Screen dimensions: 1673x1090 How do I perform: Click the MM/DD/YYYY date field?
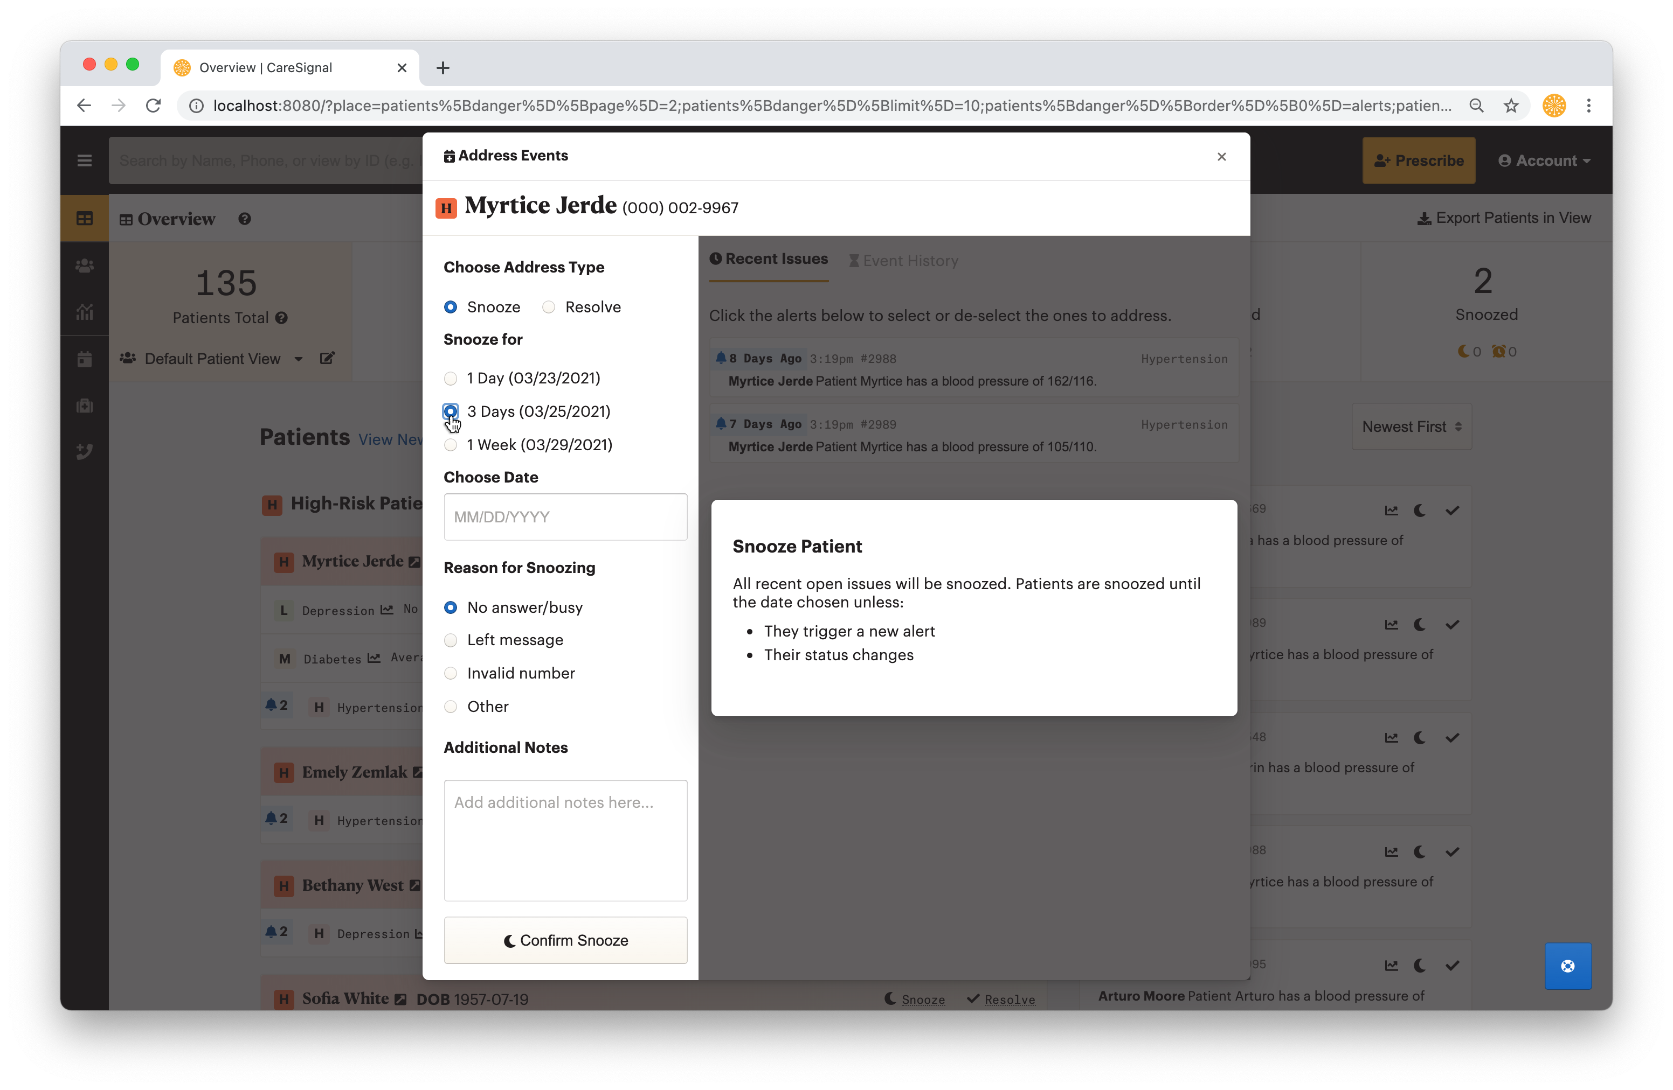565,517
